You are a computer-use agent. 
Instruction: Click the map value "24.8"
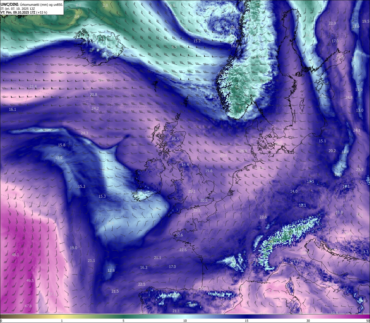(x=349, y=98)
